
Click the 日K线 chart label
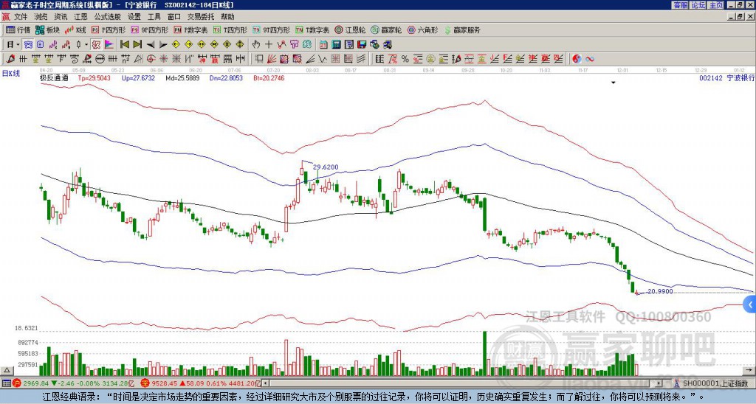(11, 73)
